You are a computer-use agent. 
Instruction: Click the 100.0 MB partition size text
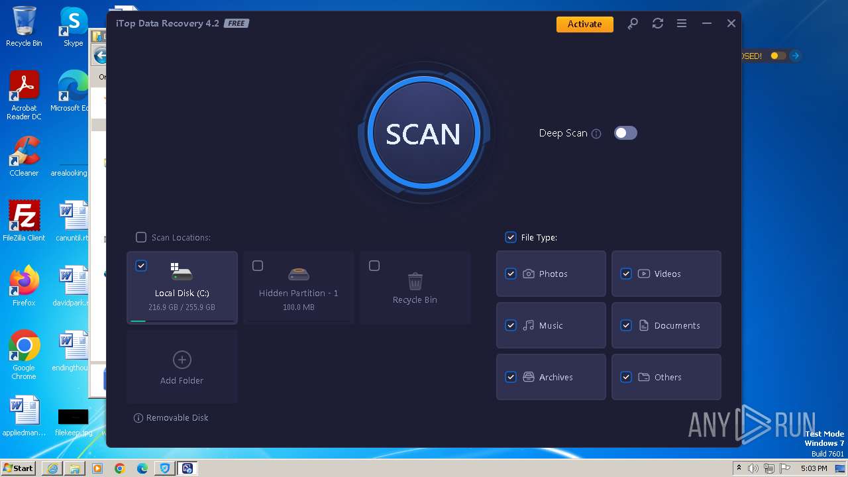coord(299,307)
